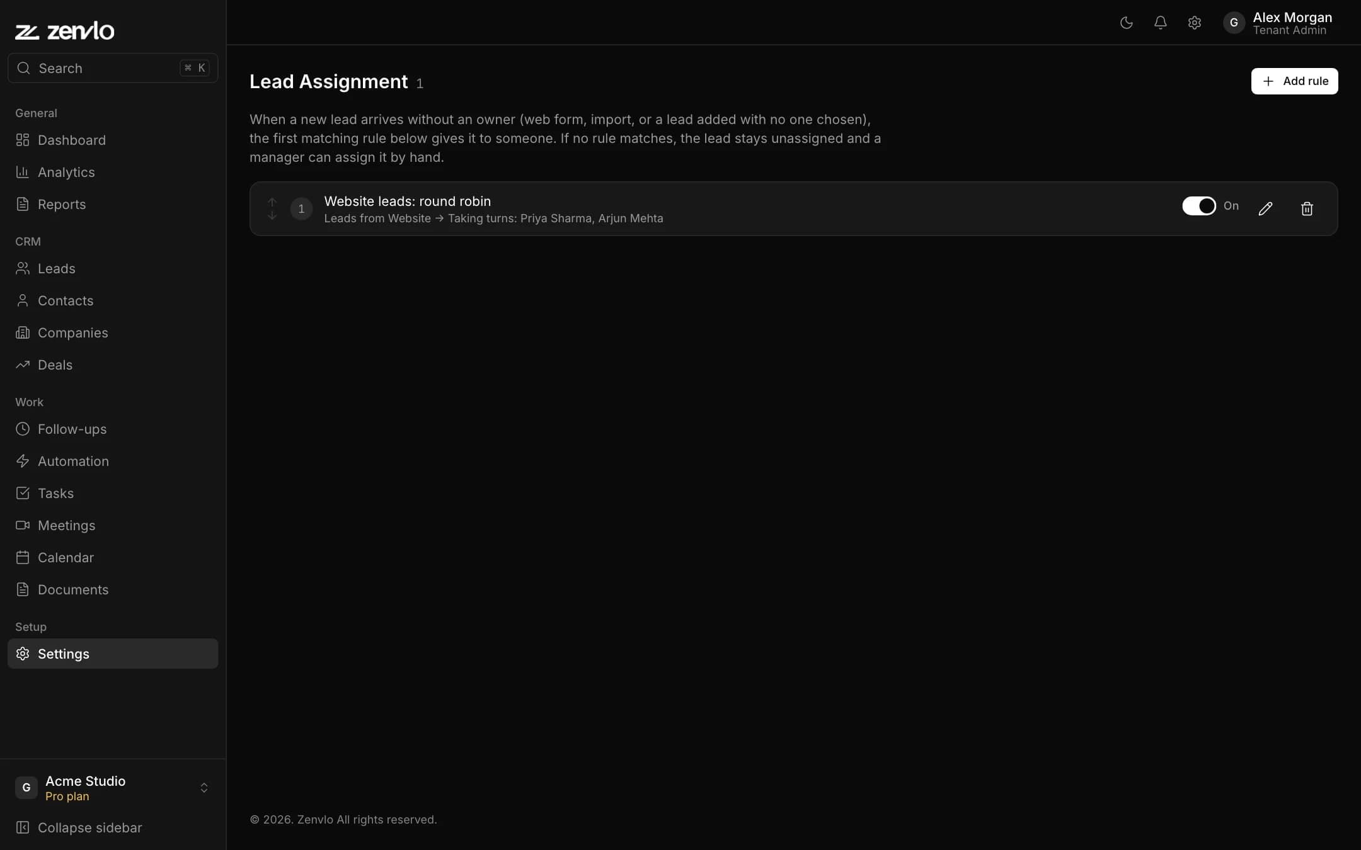Move rule up with the up arrow
1361x850 pixels.
coord(272,202)
